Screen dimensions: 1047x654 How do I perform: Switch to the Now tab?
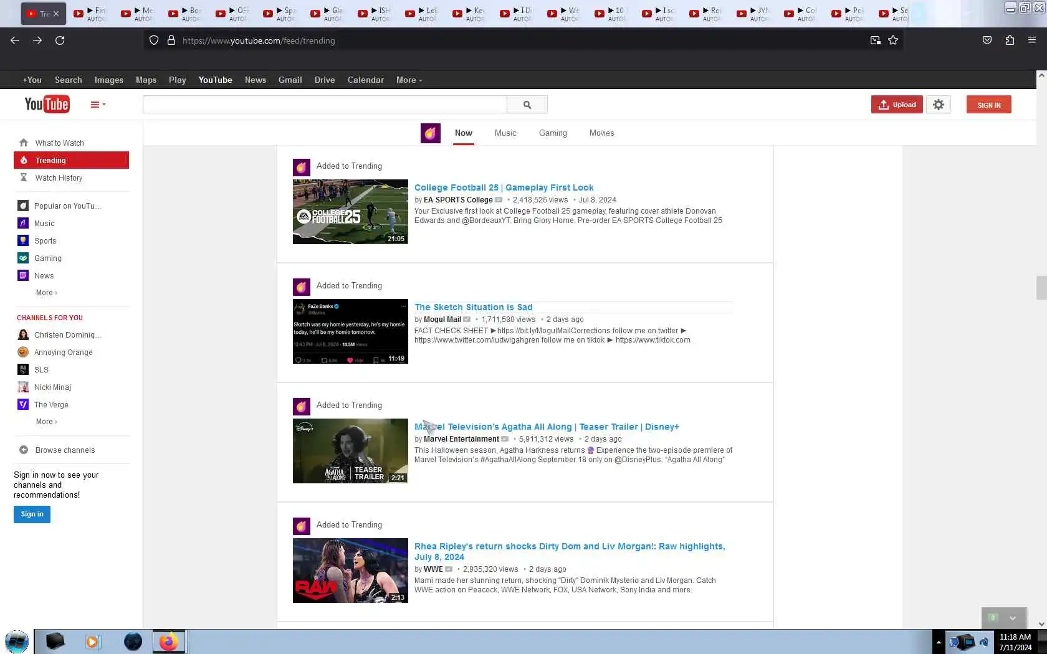click(x=463, y=133)
